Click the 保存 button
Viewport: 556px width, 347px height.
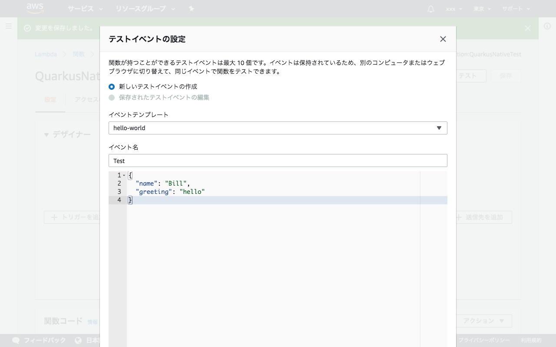pyautogui.click(x=506, y=75)
